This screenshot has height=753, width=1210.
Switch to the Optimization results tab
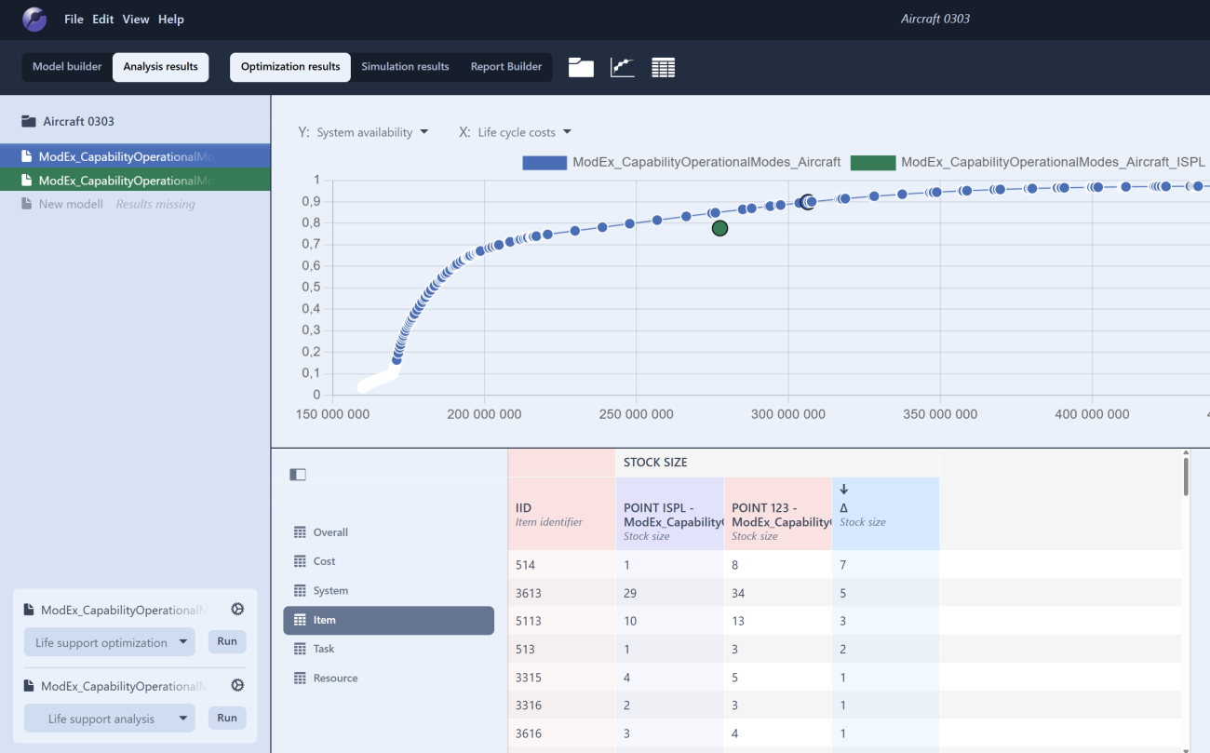click(289, 67)
